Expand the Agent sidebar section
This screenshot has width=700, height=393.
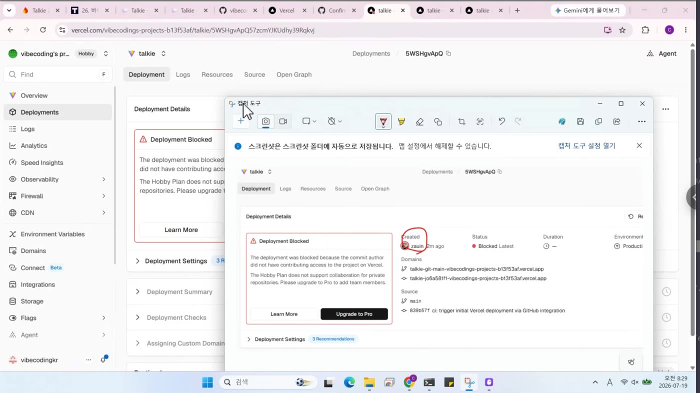(58, 335)
